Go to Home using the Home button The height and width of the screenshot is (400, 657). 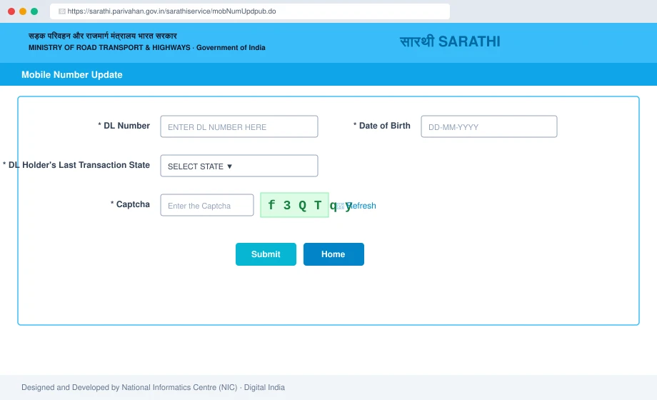click(333, 254)
